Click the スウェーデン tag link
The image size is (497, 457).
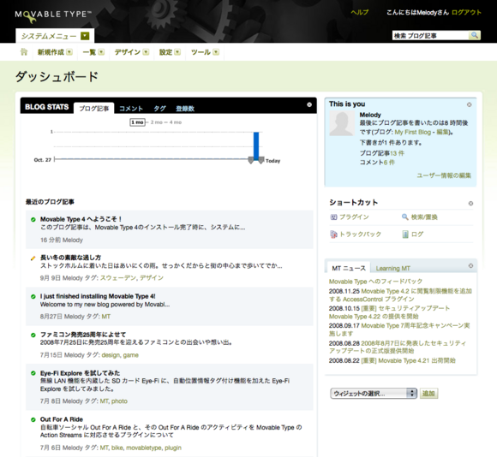tap(118, 278)
